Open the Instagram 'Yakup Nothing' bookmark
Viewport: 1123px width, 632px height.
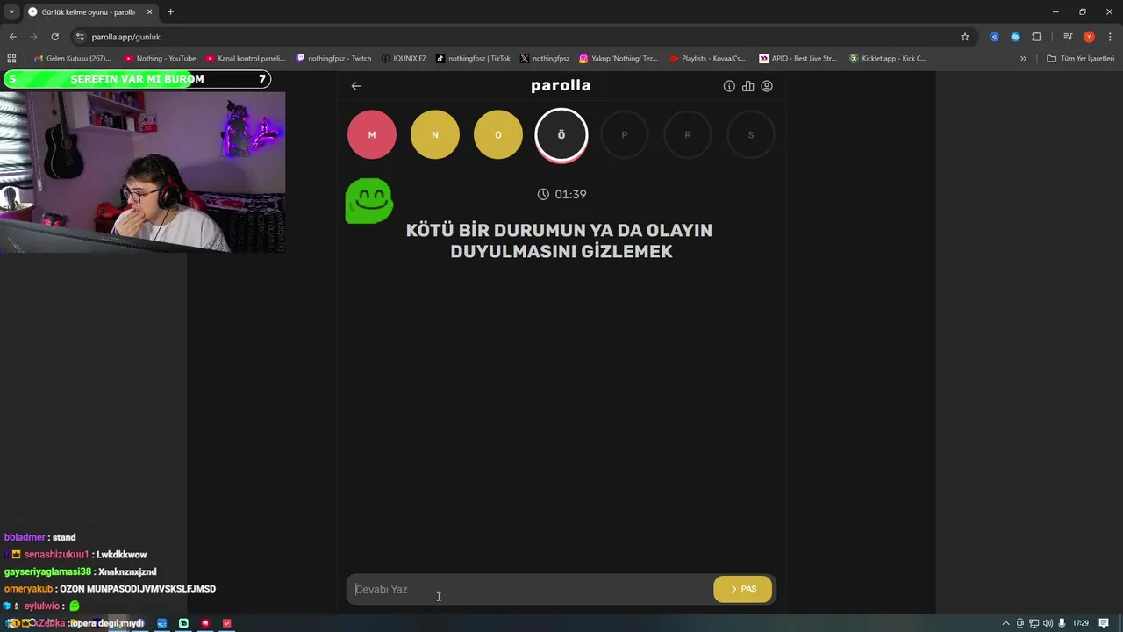pyautogui.click(x=619, y=59)
